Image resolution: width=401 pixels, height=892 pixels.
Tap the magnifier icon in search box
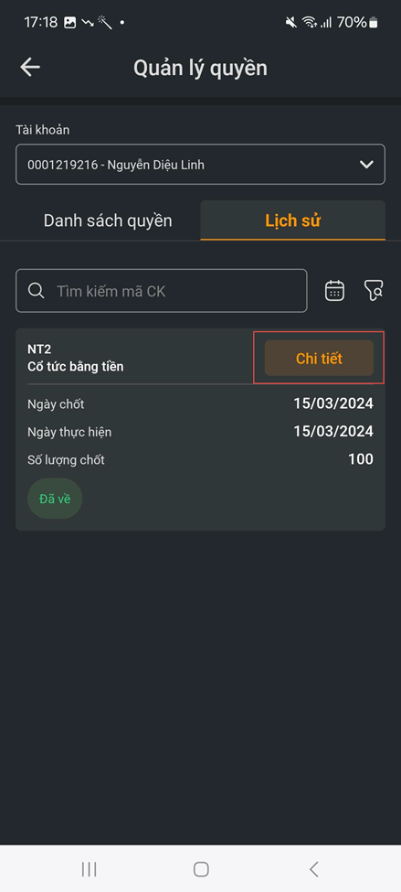click(x=37, y=291)
